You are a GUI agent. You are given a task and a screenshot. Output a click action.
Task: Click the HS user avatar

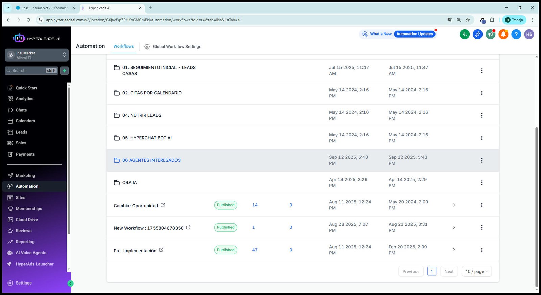529,34
